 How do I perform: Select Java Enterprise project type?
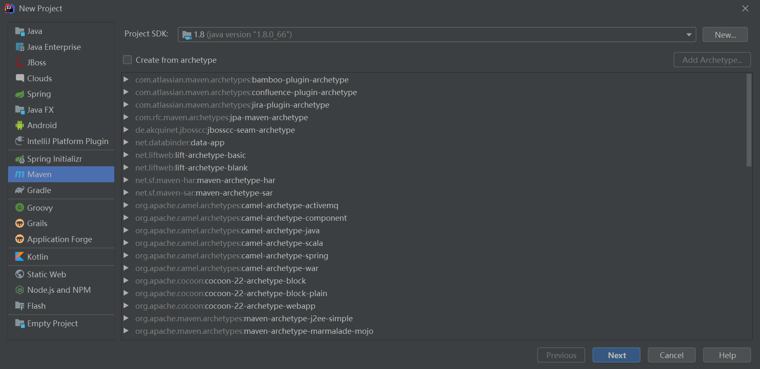point(54,47)
